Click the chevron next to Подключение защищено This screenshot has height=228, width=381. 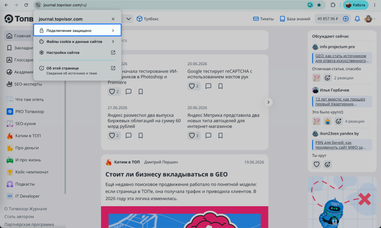point(113,30)
